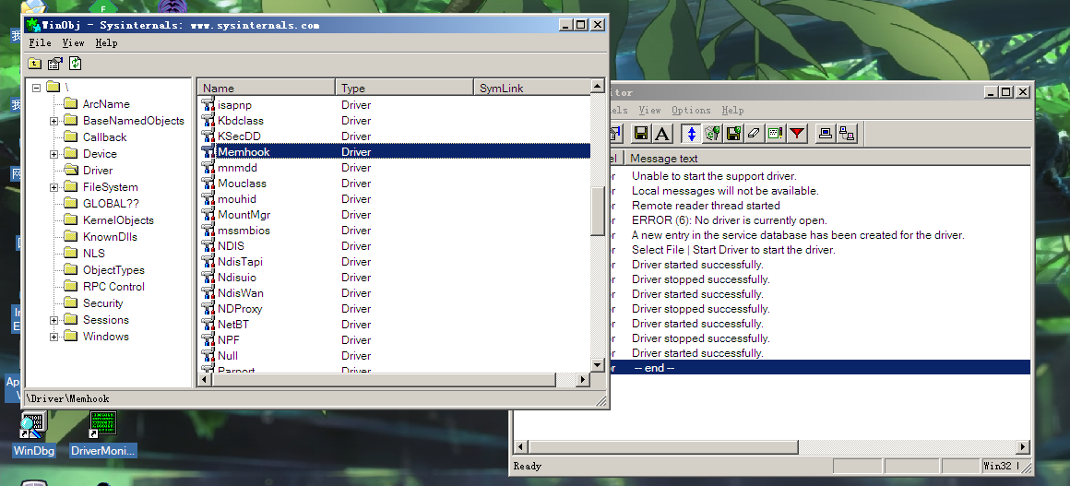Click WinObj up-one-level folder toolbar icon
Viewport: 1070px width, 486px height.
click(x=35, y=64)
